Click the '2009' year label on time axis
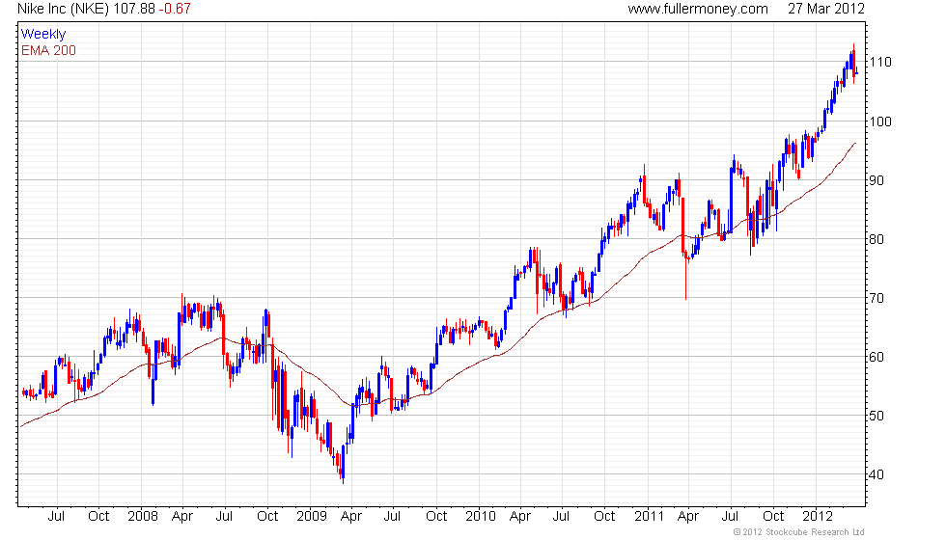Image resolution: width=946 pixels, height=540 pixels. [311, 516]
